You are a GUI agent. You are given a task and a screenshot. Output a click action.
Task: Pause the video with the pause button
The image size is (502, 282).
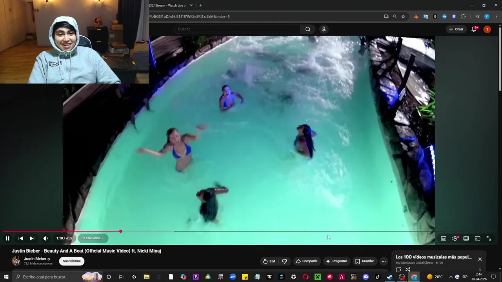[x=7, y=238]
